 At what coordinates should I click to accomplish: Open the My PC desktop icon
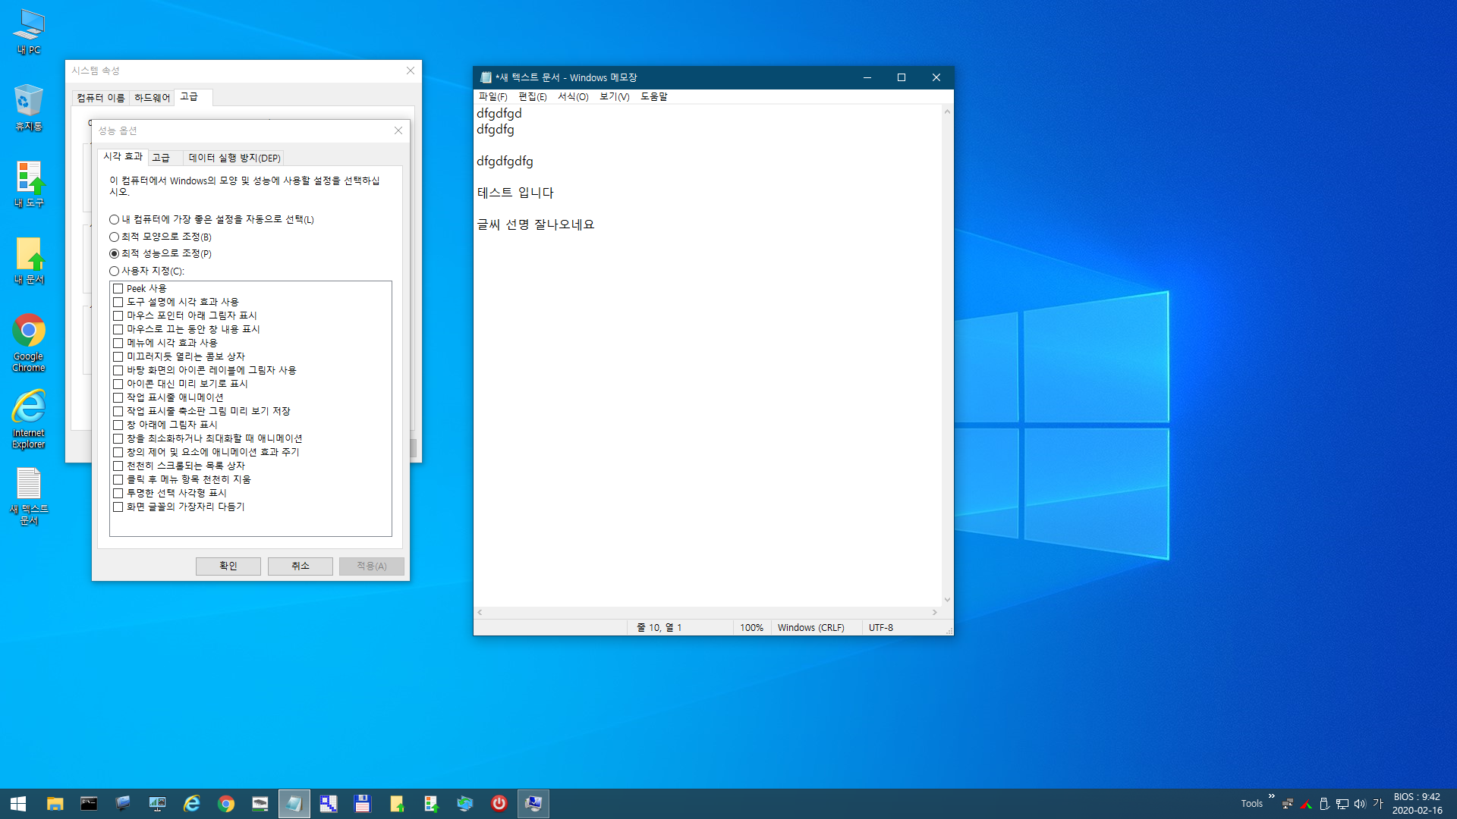pyautogui.click(x=29, y=32)
